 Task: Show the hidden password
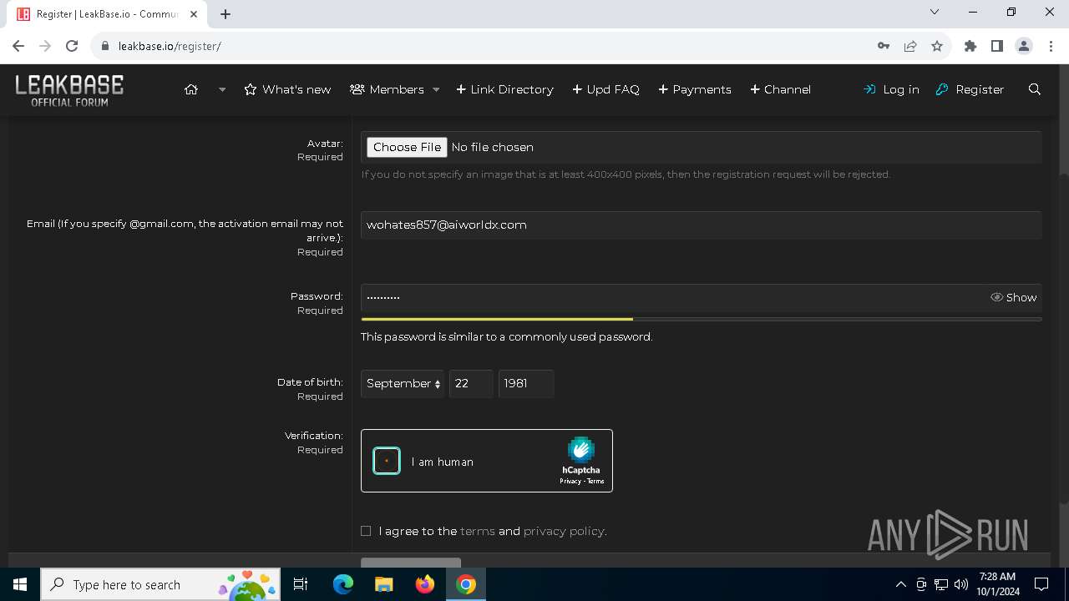click(x=1013, y=297)
